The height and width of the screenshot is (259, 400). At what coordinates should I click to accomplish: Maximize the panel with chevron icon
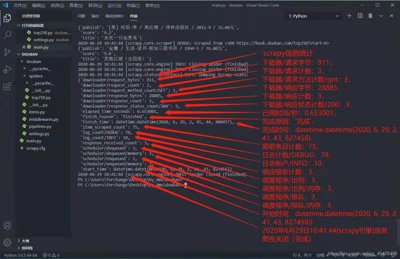click(x=381, y=16)
